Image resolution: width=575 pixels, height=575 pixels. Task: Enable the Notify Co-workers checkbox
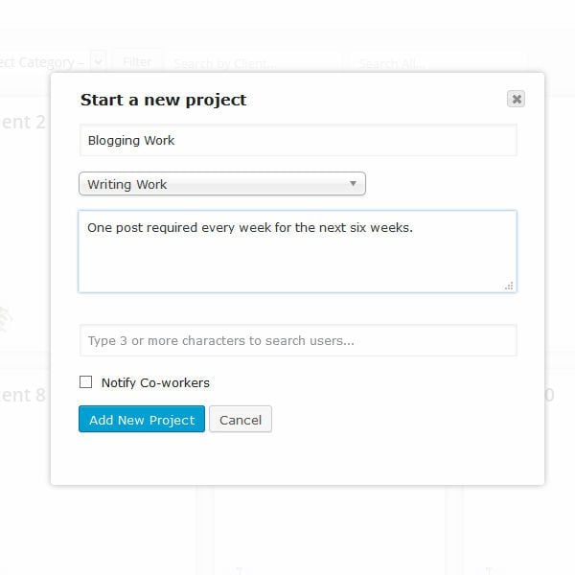pos(86,381)
